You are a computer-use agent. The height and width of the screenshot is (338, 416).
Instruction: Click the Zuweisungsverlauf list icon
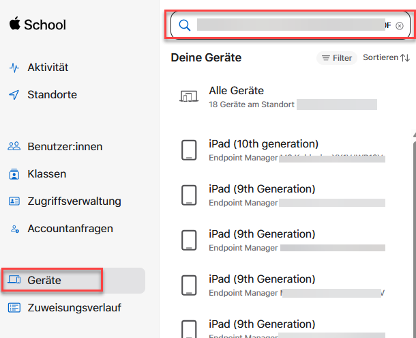(x=14, y=308)
